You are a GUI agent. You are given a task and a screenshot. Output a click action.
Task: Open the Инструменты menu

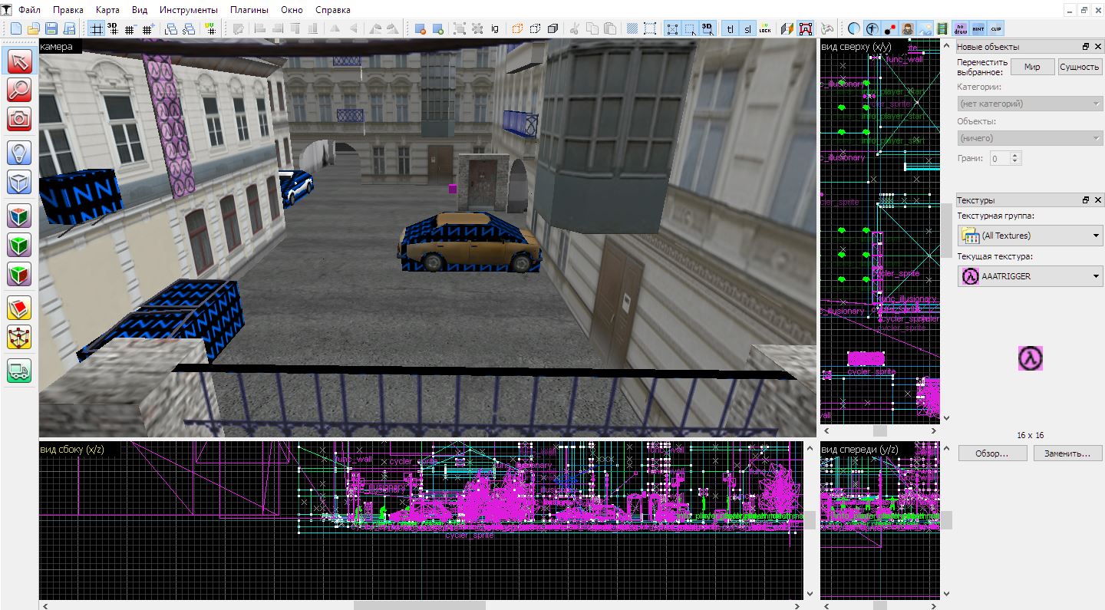[189, 10]
